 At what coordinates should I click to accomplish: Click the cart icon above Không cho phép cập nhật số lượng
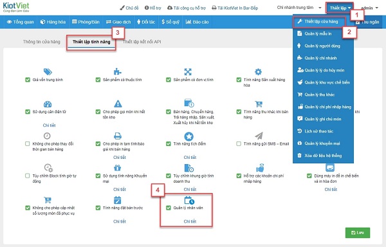(x=47, y=200)
